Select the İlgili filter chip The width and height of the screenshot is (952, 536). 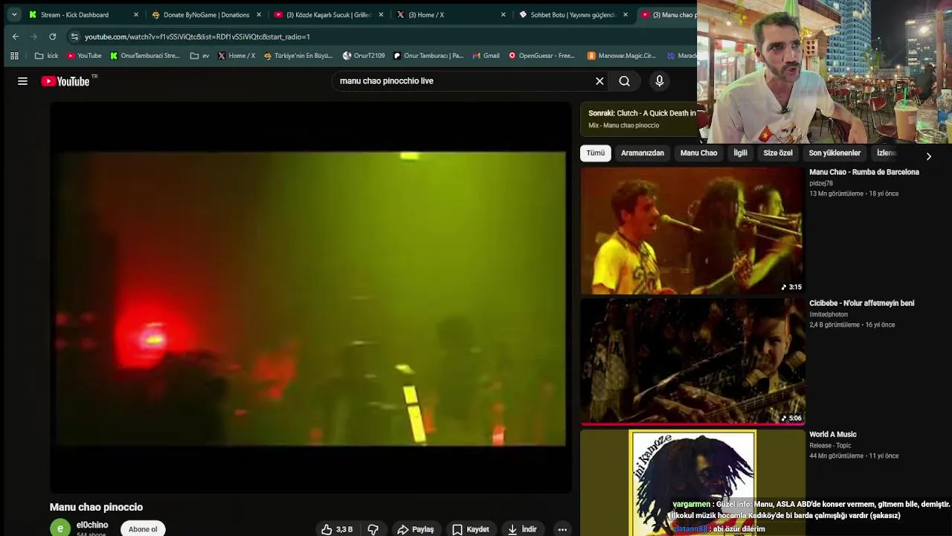click(x=740, y=153)
